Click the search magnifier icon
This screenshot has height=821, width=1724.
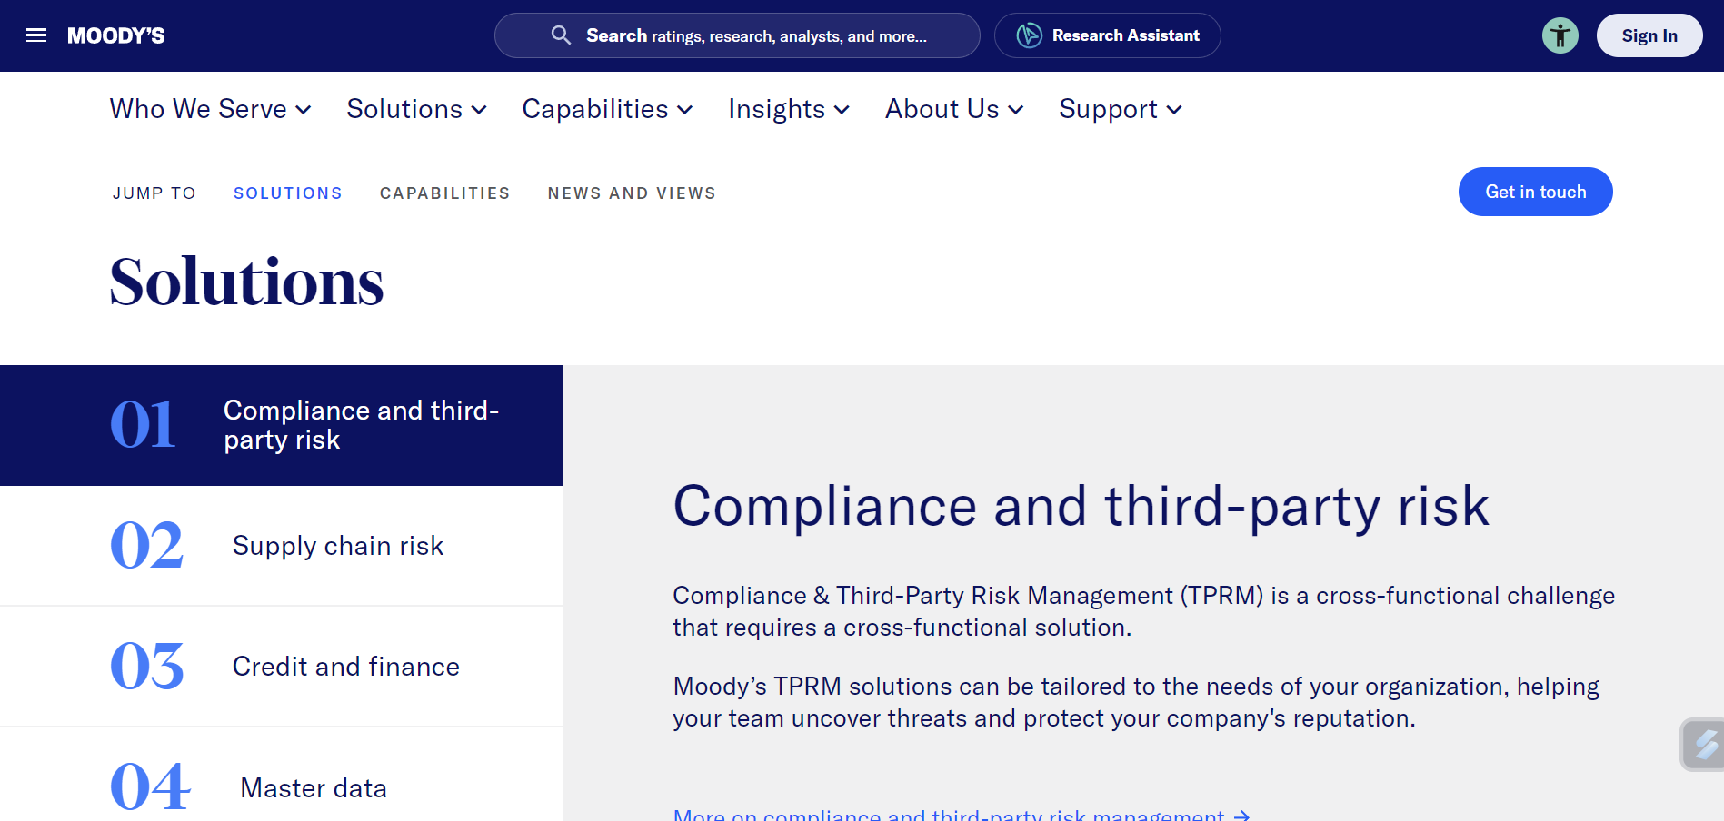tap(561, 35)
